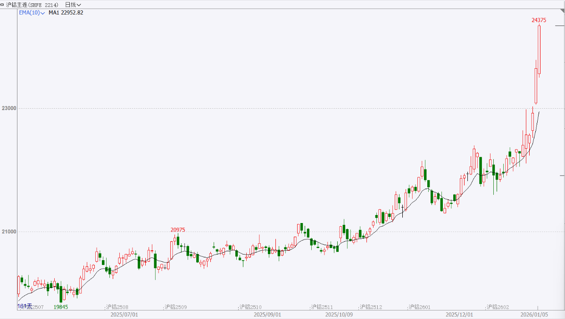Screen dimensions: 565x319
Task: Select the 沪铝2602 contract marker
Action: tap(498, 307)
